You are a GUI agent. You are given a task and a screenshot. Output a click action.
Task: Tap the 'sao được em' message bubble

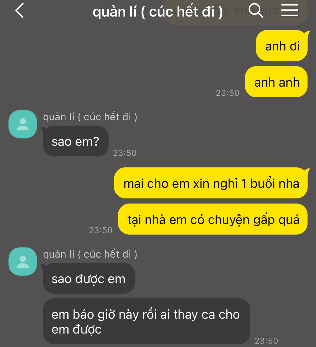(x=89, y=278)
